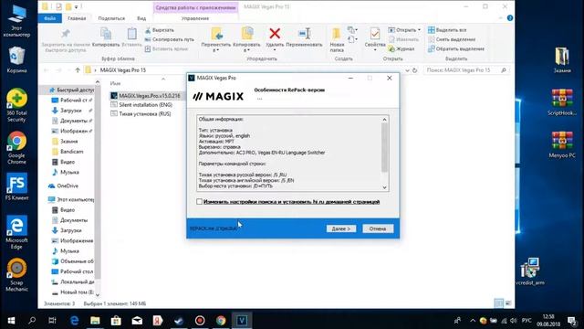Launch Scrap Mechanic desktop shortcut

click(x=16, y=274)
